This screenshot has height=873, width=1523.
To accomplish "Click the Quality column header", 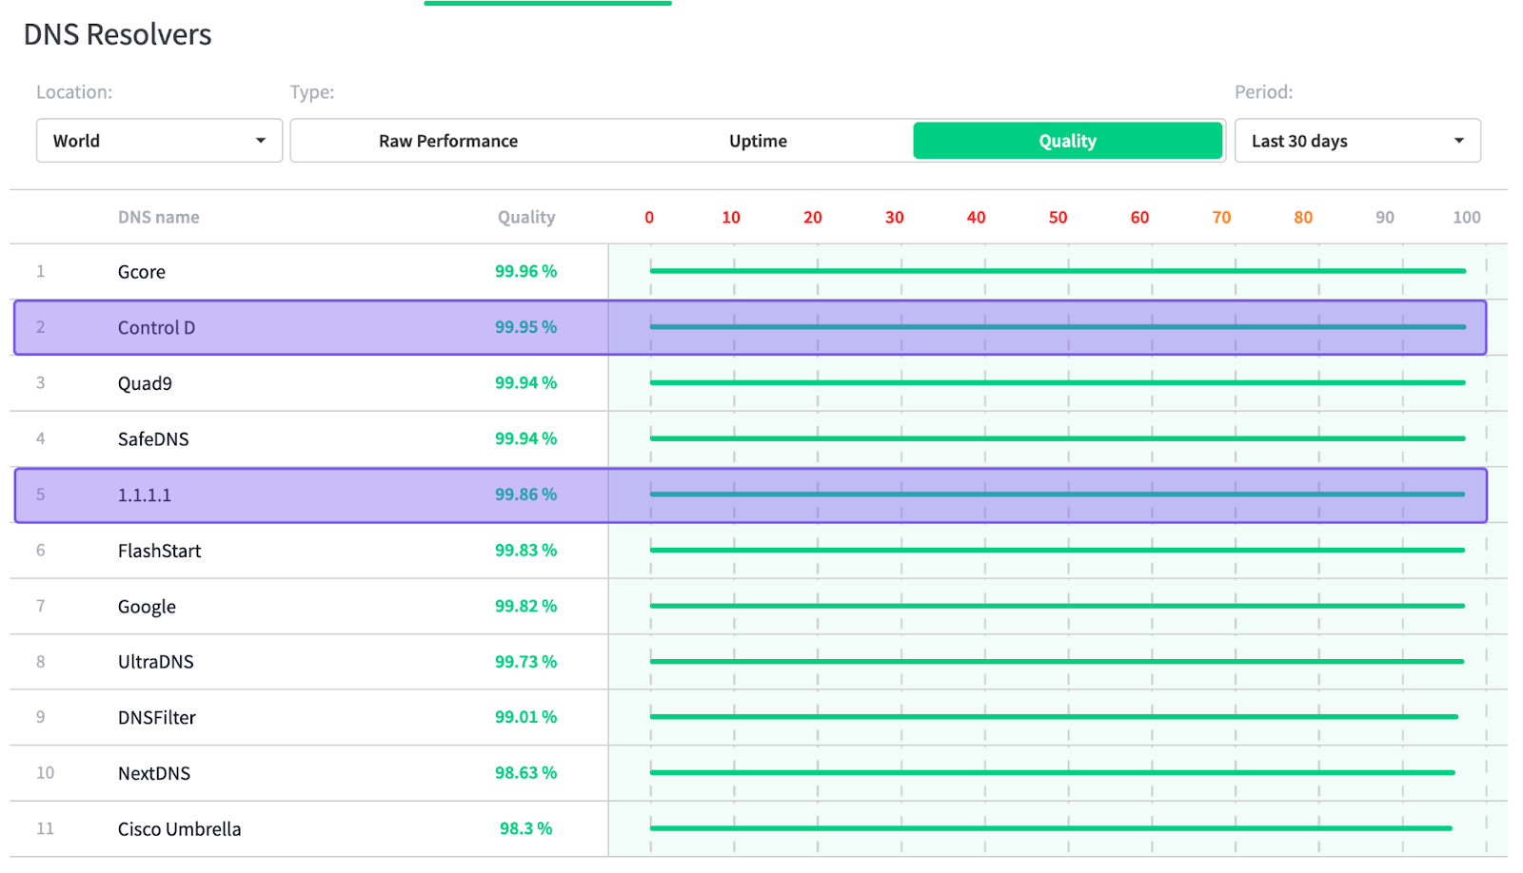I will pos(526,217).
